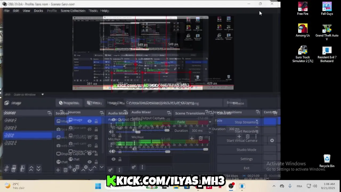Click Stop Streaming in Controls
Viewport: 341px width, 192px height.
tap(246, 122)
